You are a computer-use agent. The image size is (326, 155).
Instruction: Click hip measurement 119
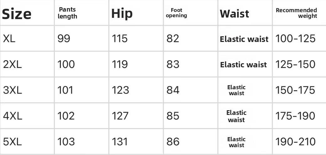click(x=120, y=65)
